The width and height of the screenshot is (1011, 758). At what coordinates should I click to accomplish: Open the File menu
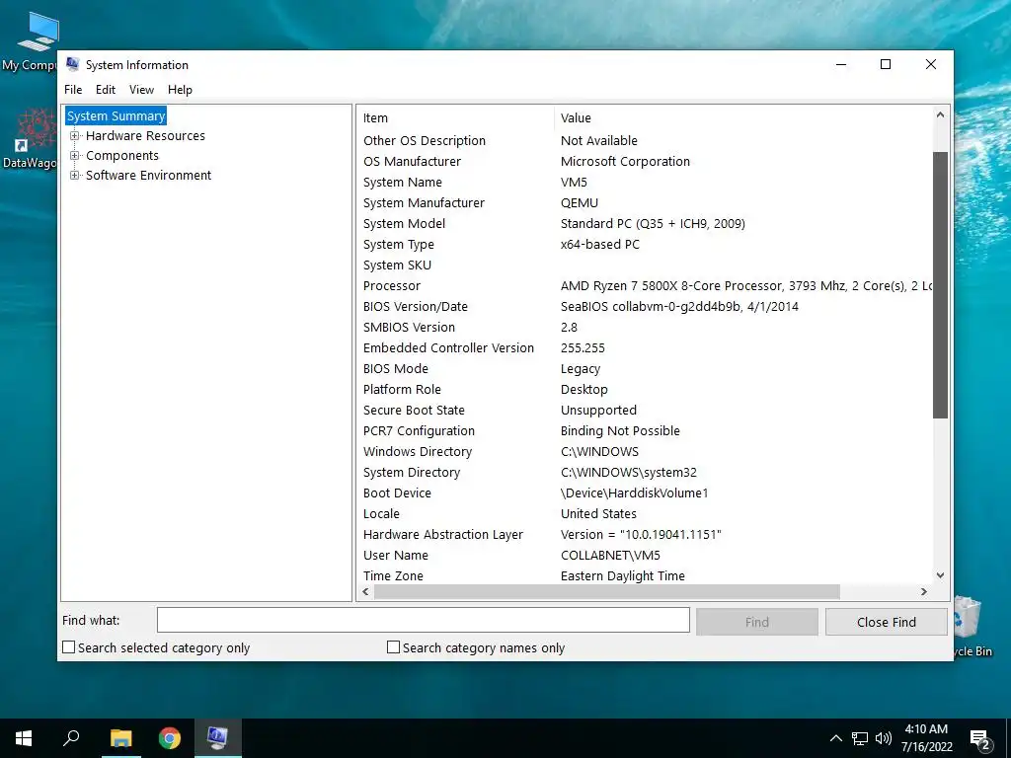pyautogui.click(x=73, y=90)
